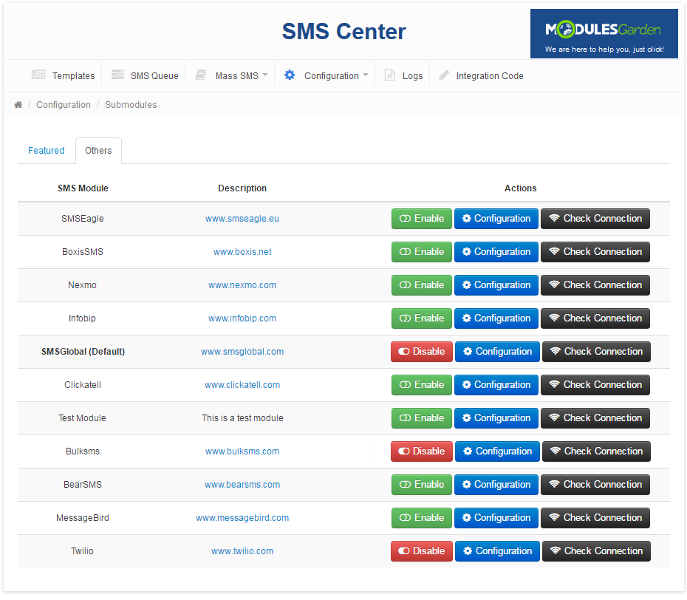Image resolution: width=687 pixels, height=600 pixels.
Task: Open Configuration for SMSGlobal
Action: tap(497, 352)
